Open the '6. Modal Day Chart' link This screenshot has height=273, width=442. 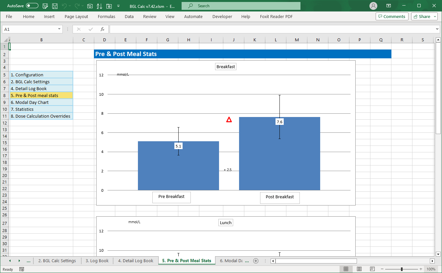pyautogui.click(x=41, y=102)
